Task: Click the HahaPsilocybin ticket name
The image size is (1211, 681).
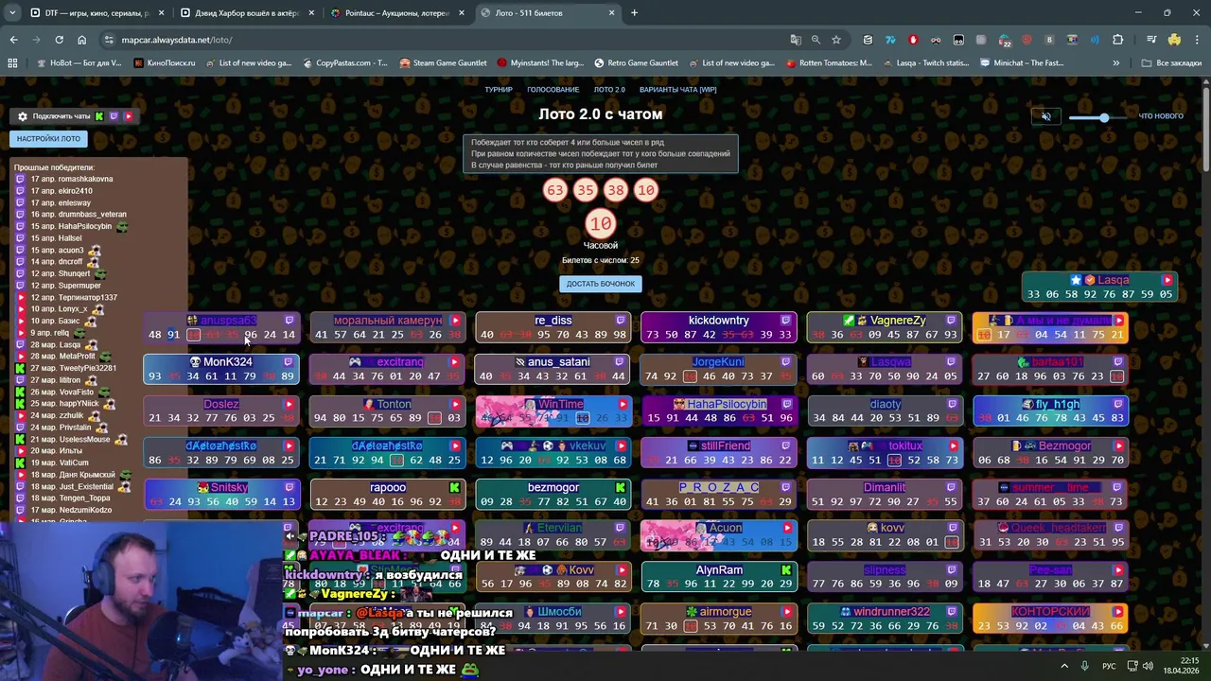Action: tap(727, 404)
